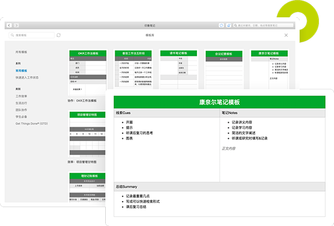This screenshot has width=334, height=226.
Task: Choose the 生活出行 category
Action: 21,103
